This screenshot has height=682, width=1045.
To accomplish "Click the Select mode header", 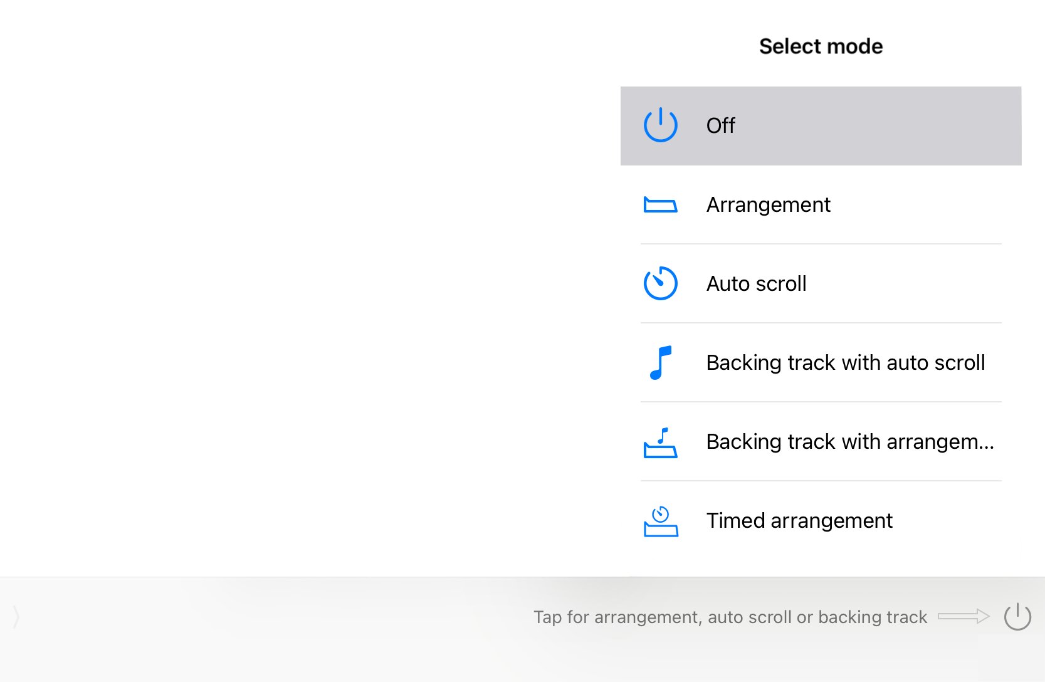I will 821,46.
